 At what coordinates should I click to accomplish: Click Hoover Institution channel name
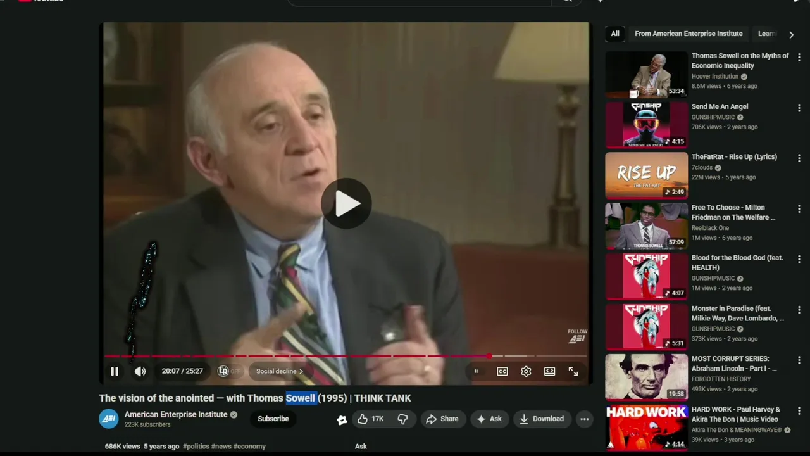(715, 77)
